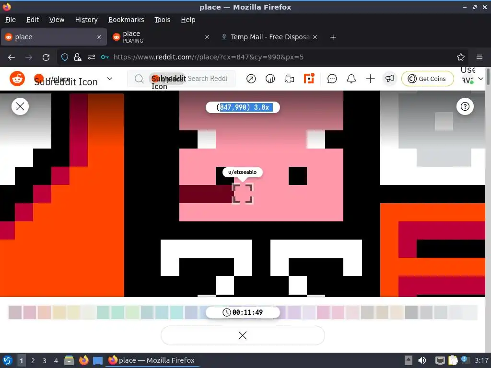The height and width of the screenshot is (368, 491).
Task: Open the network status tray icon
Action: (440, 360)
